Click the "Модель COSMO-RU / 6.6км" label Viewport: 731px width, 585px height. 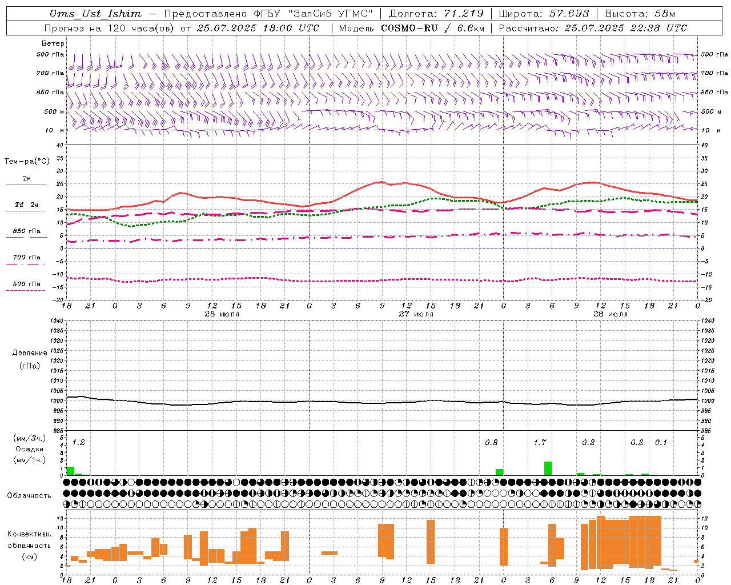[411, 28]
